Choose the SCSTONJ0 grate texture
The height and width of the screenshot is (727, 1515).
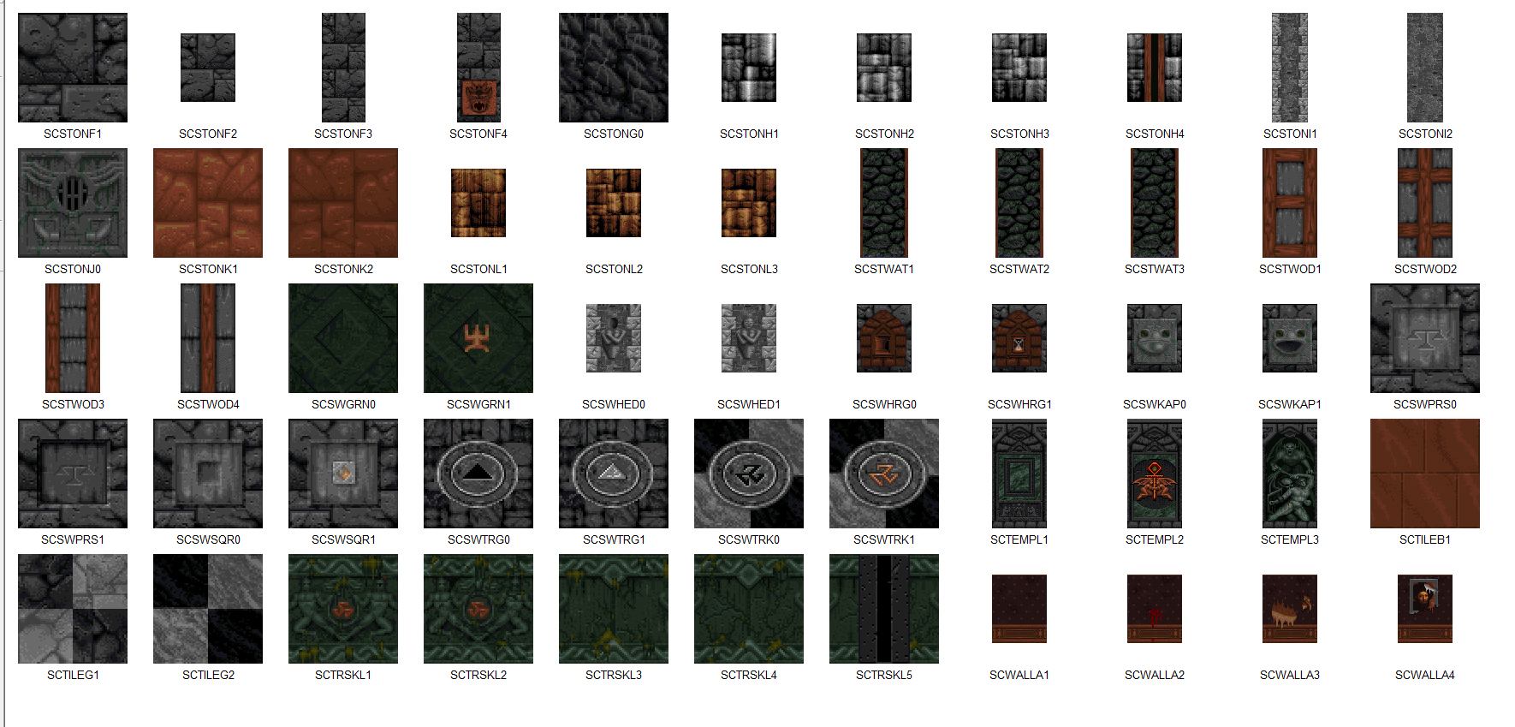tap(73, 203)
